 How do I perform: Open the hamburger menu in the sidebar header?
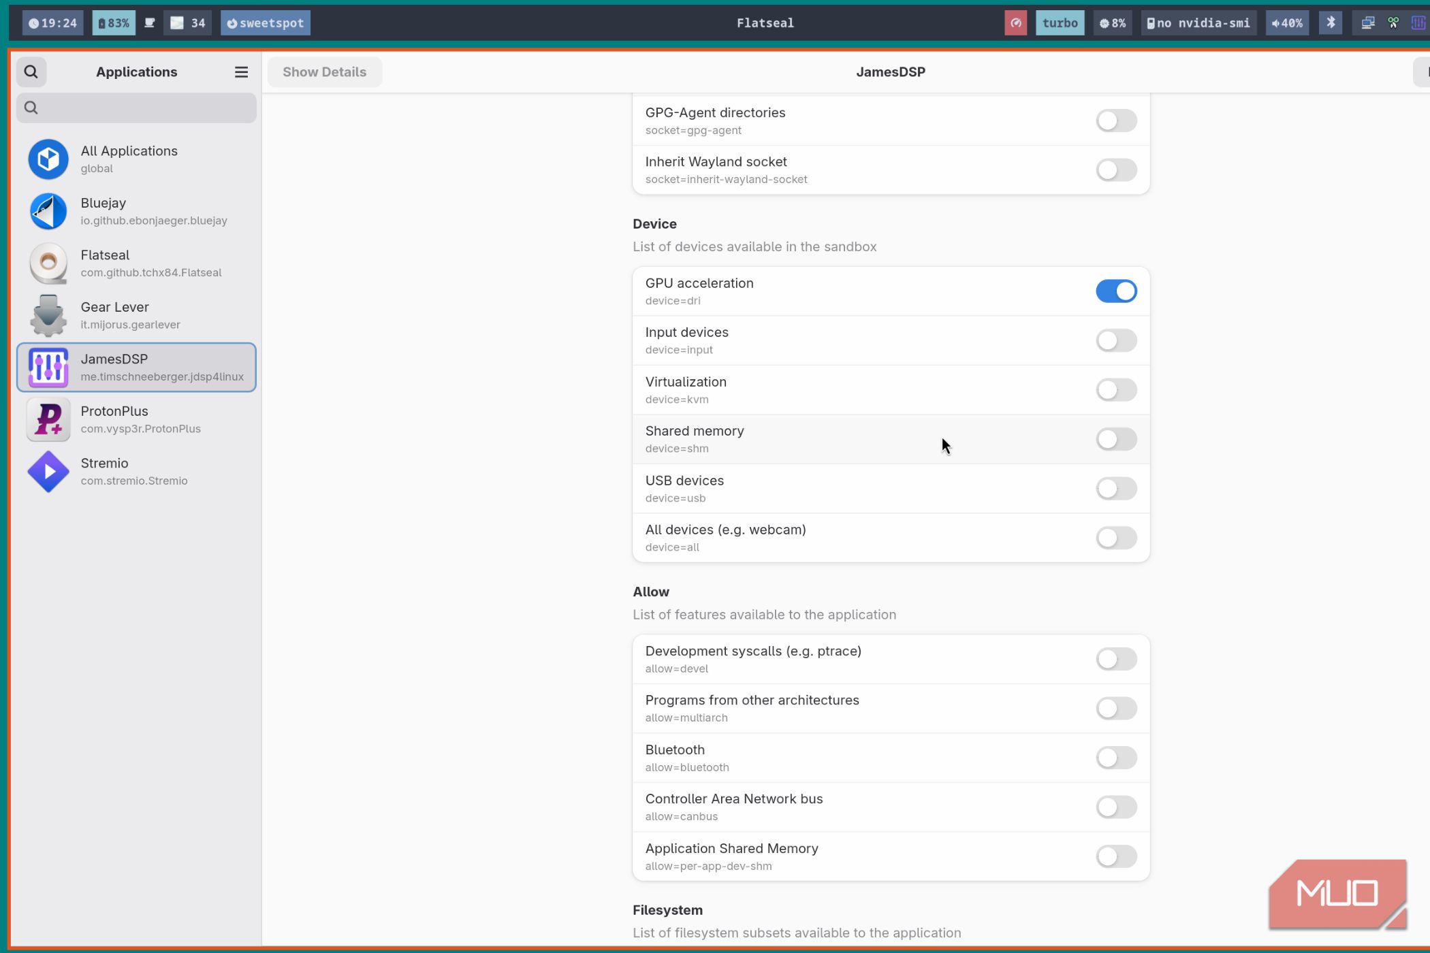point(241,72)
